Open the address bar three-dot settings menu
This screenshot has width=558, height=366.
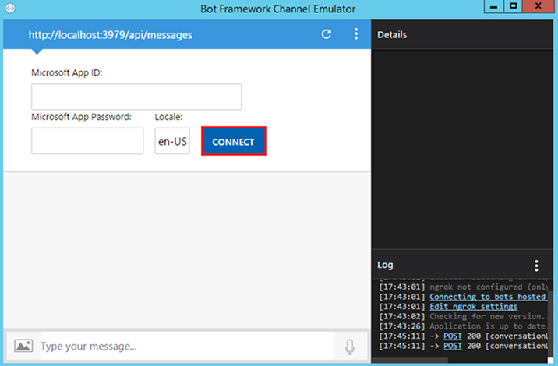(x=356, y=34)
